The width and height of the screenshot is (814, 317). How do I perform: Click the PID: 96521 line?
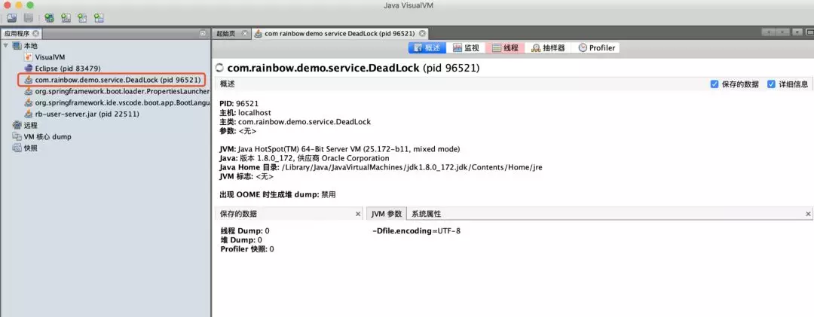239,104
